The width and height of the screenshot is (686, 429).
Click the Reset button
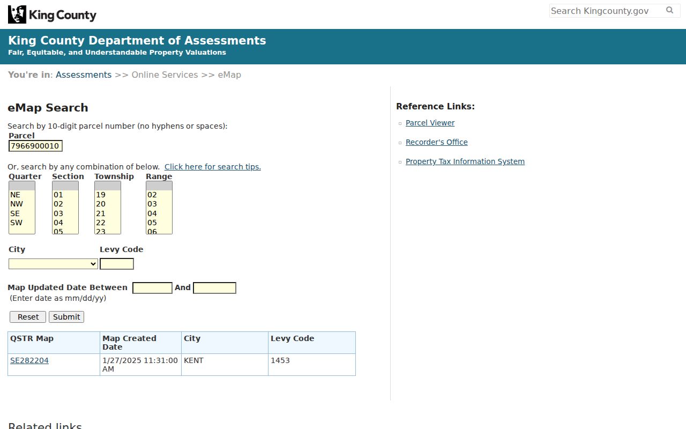(x=28, y=317)
